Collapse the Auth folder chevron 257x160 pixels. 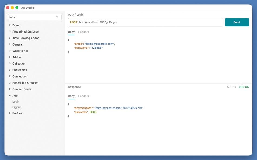pos(10,96)
